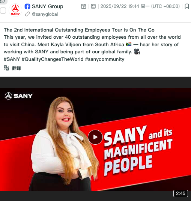Open the #QualityChangesTheWorld hashtag

53,59
